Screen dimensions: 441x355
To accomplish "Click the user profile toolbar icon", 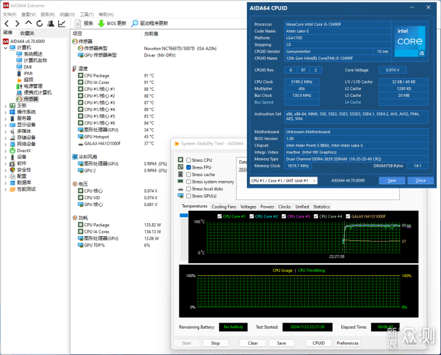I will 51,23.
